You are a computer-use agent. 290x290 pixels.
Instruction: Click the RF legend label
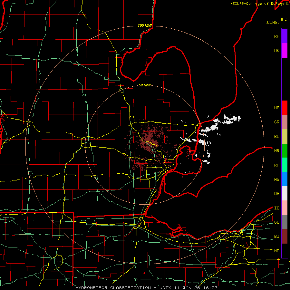[x=276, y=36]
